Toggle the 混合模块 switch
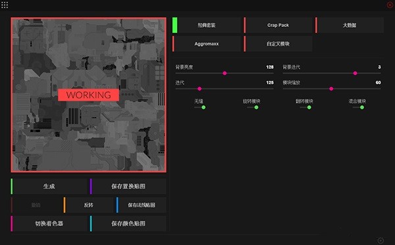The height and width of the screenshot is (245, 395). click(359, 107)
